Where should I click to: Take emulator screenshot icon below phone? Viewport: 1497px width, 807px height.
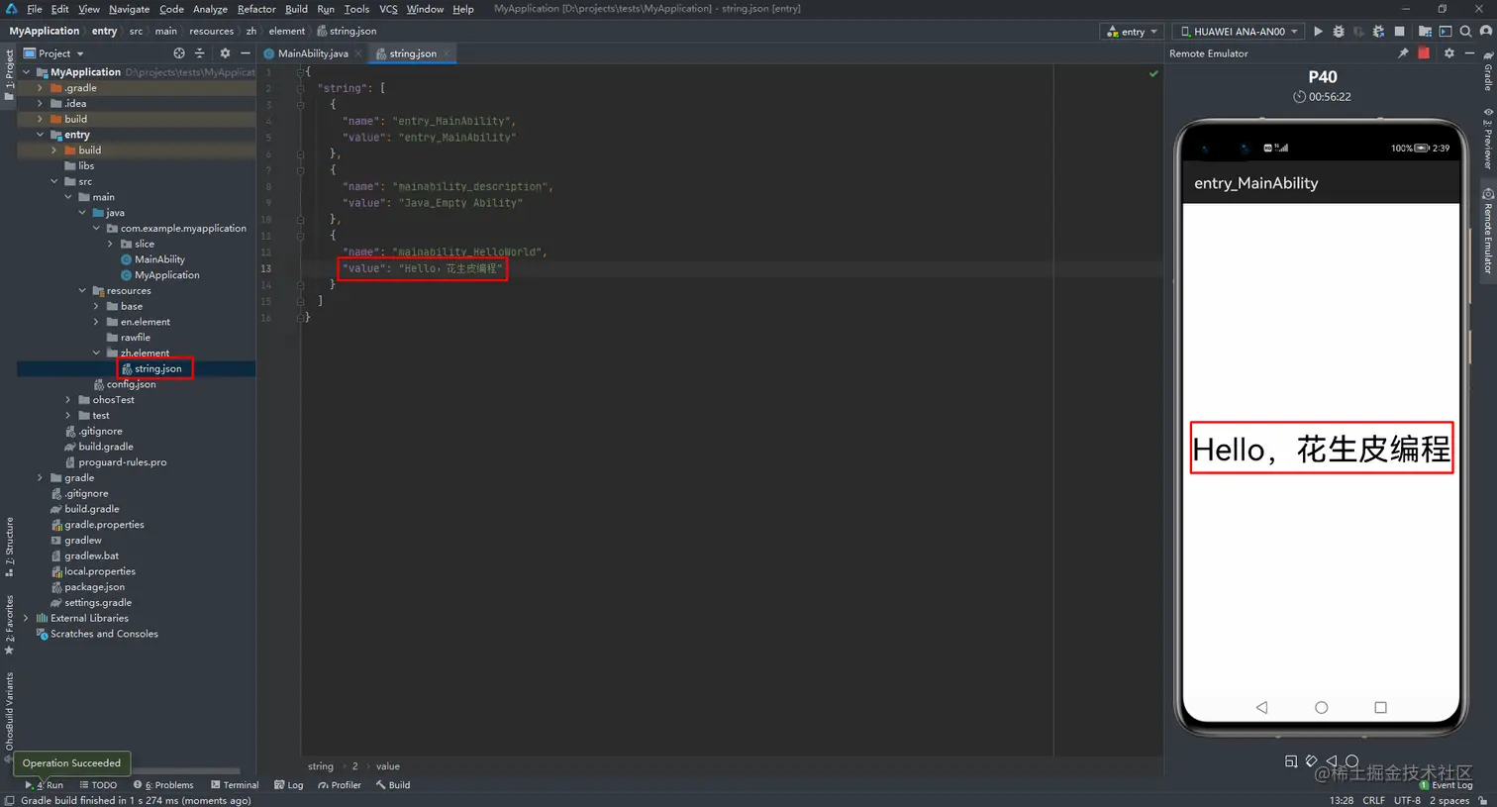pyautogui.click(x=1291, y=761)
